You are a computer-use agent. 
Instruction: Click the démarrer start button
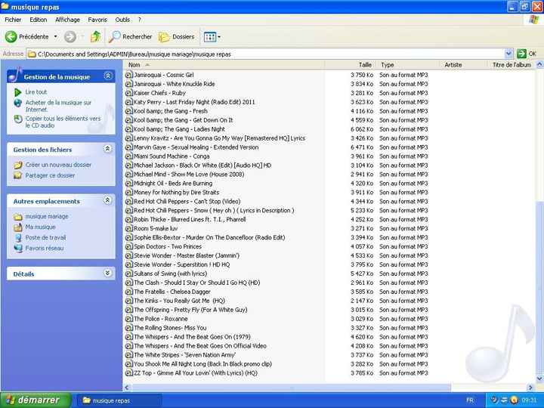click(36, 400)
